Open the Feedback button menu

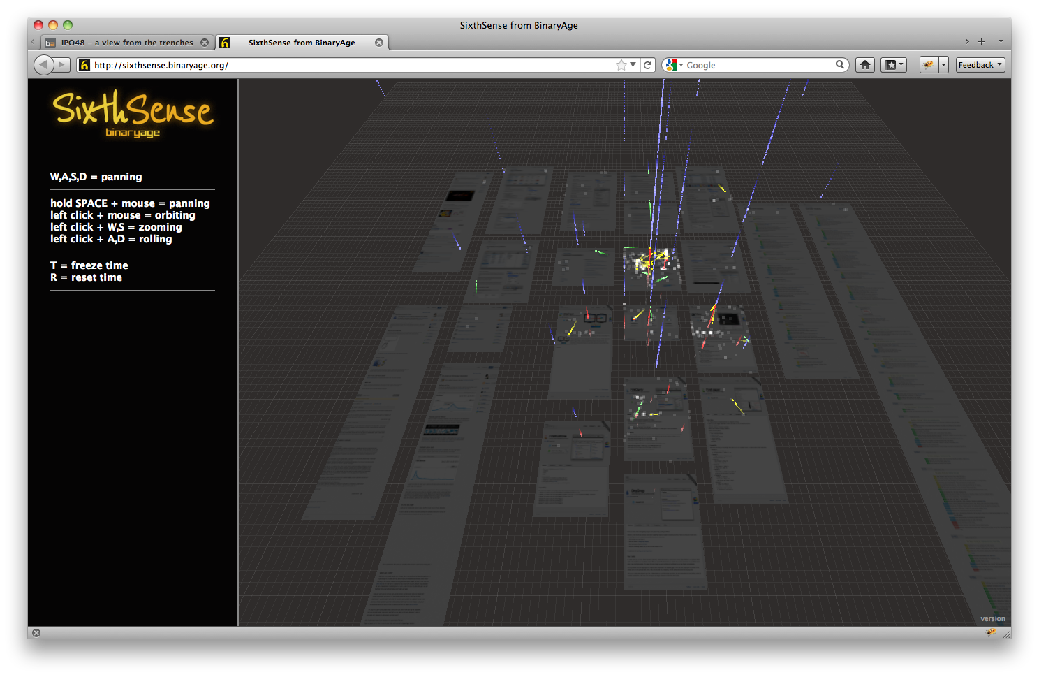tap(980, 65)
